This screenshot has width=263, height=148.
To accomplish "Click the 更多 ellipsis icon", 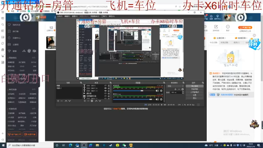I will (x=228, y=27).
